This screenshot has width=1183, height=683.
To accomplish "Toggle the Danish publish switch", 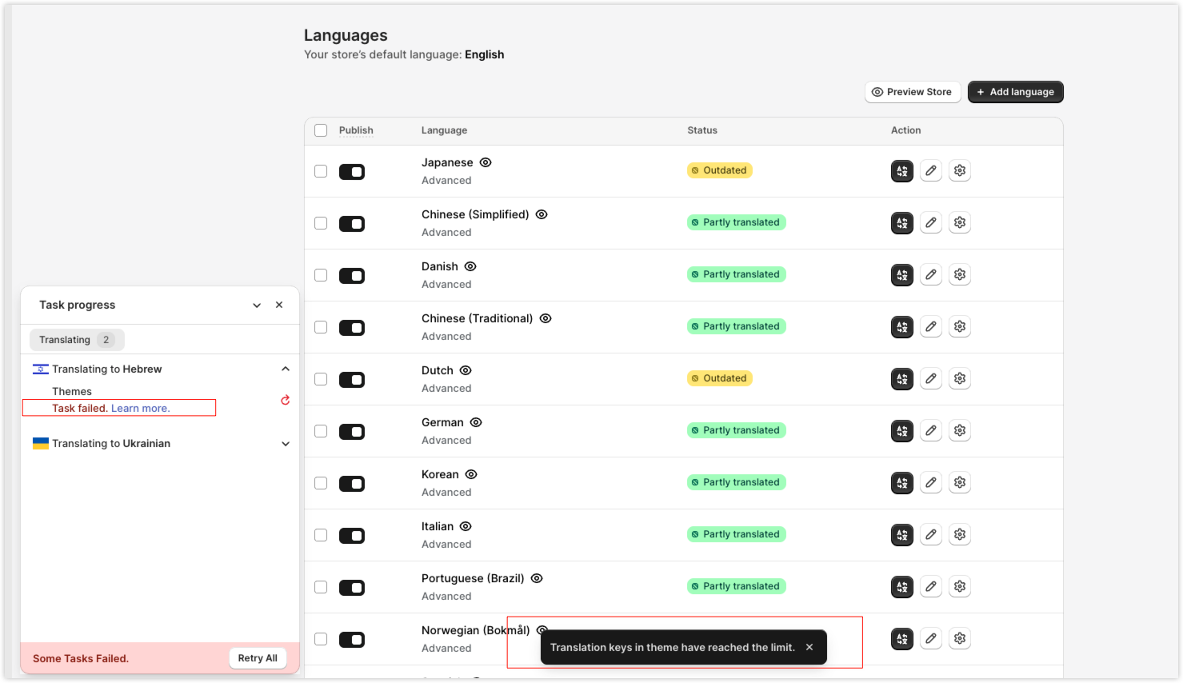I will [x=352, y=276].
